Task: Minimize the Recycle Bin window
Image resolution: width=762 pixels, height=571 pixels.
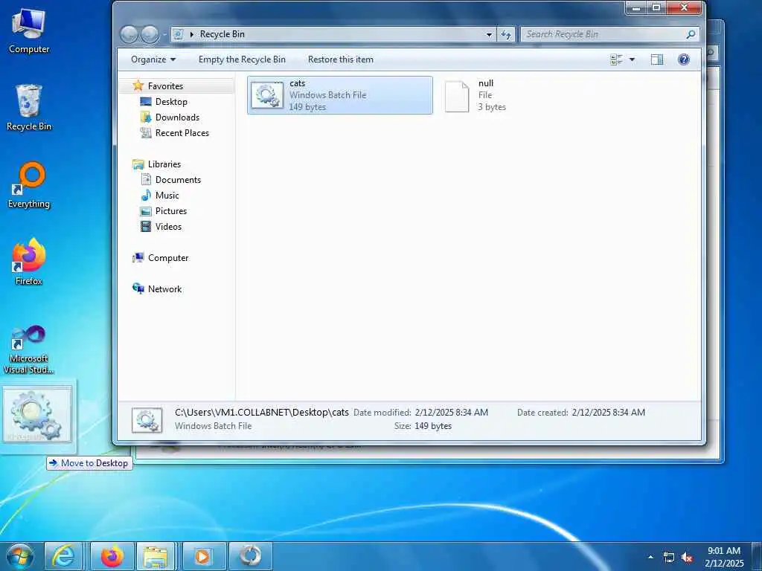Action: (636, 7)
